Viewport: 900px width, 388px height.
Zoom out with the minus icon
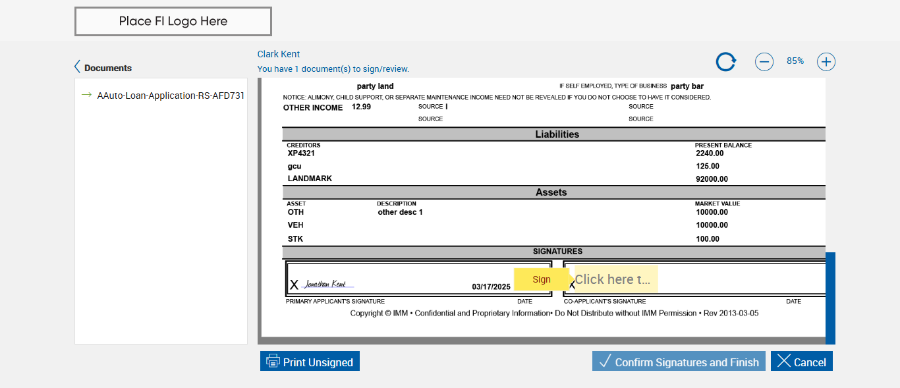point(764,62)
